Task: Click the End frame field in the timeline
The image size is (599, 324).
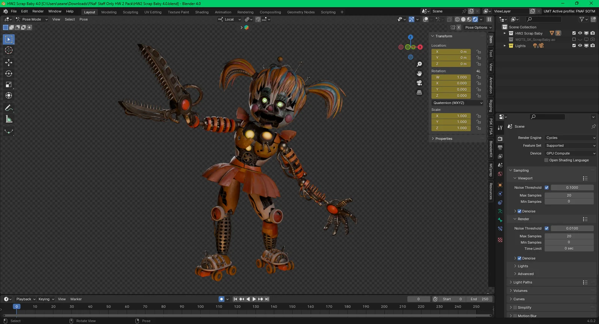Action: pyautogui.click(x=480, y=299)
